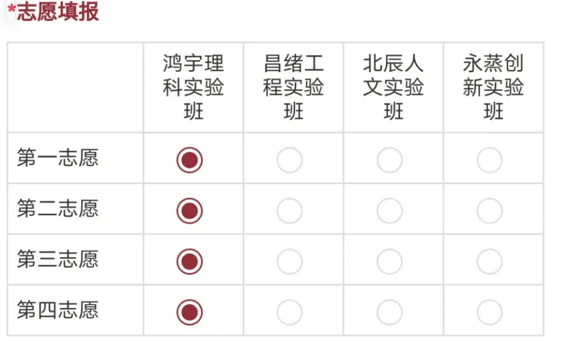
Task: Select 北辰人文实验班 for 第一志愿
Action: [390, 161]
